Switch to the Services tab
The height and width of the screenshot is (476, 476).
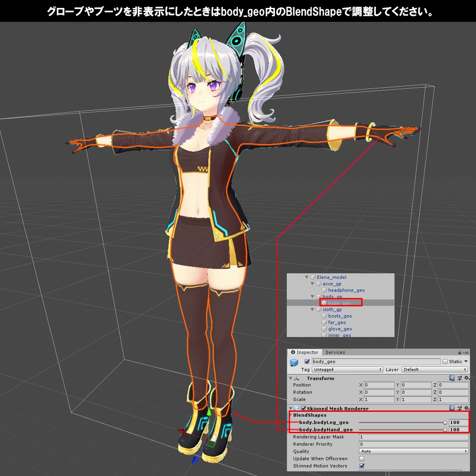(x=335, y=352)
